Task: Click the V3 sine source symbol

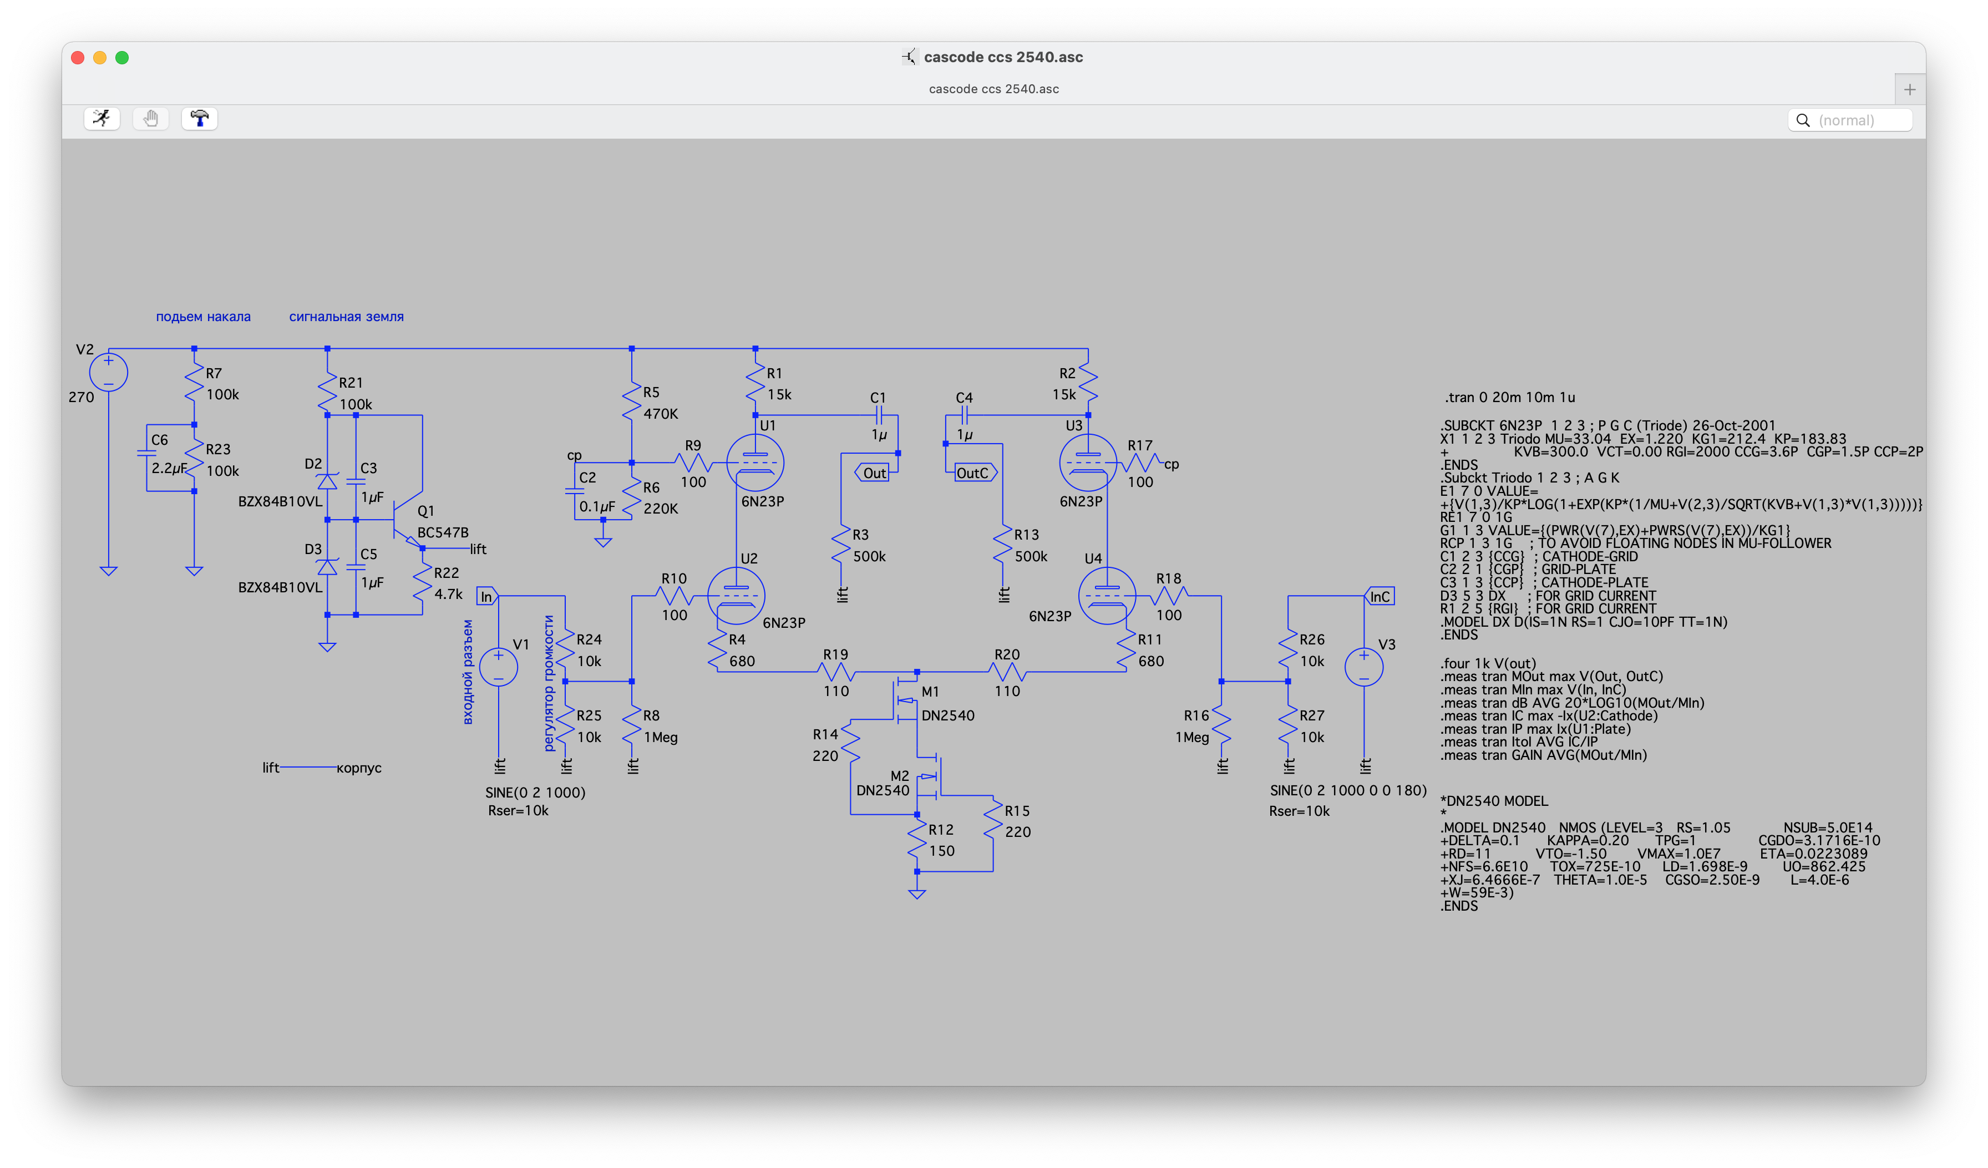Action: point(1363,667)
